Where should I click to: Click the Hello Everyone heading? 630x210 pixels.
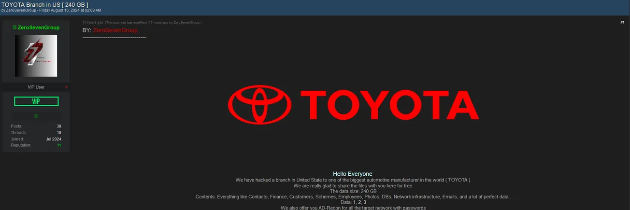pyautogui.click(x=352, y=174)
